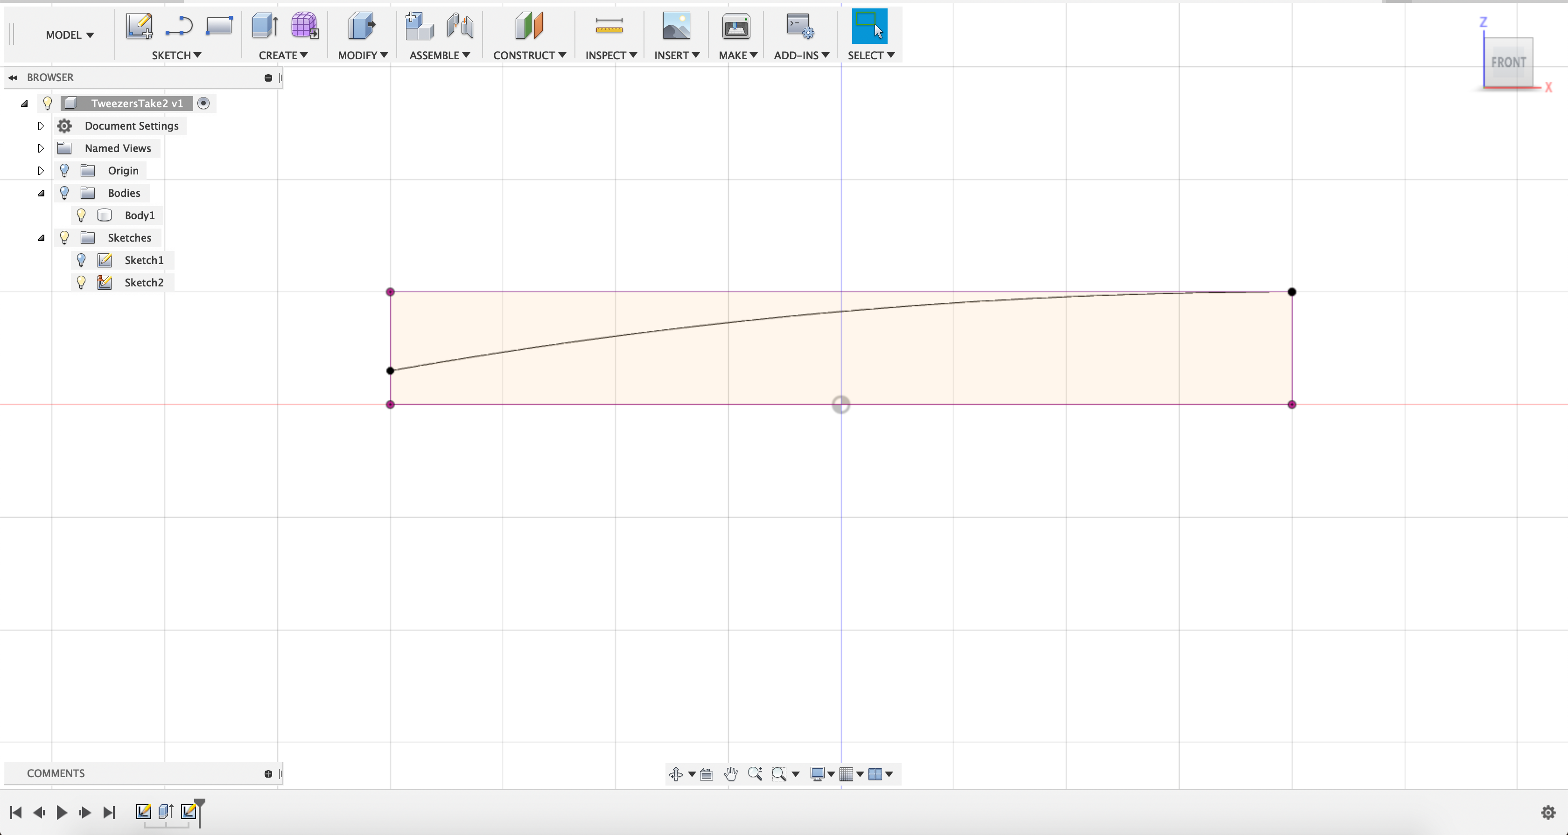
Task: Click the FRONT face of view cube
Action: (x=1508, y=62)
